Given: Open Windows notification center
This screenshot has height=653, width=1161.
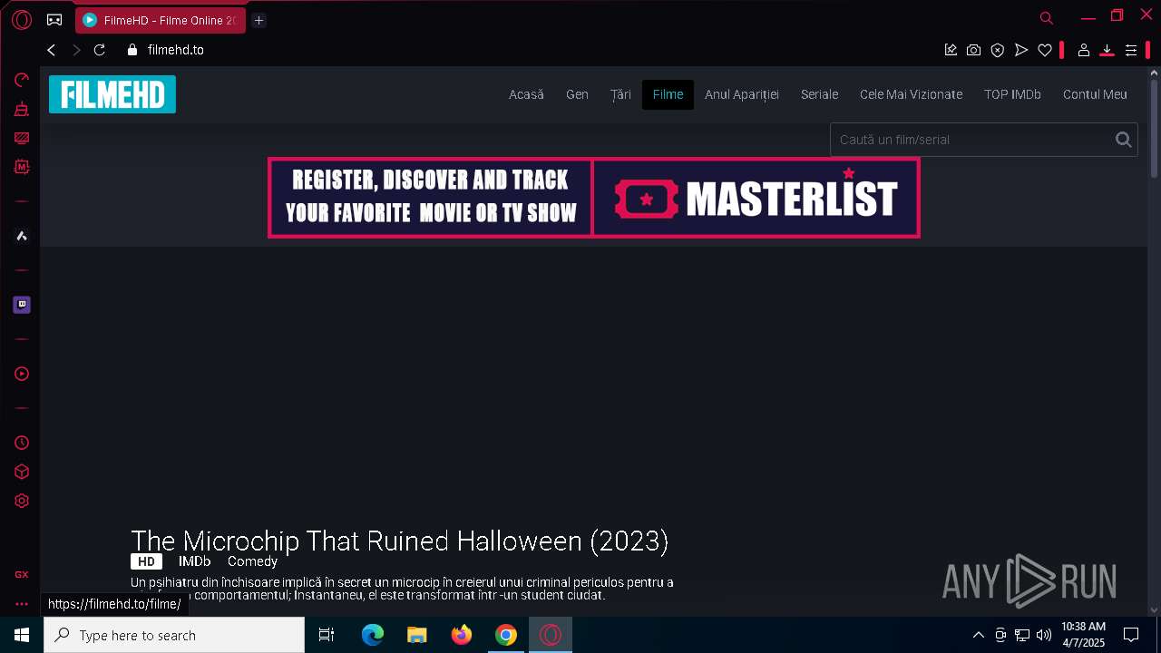Looking at the screenshot, I should (x=1131, y=635).
